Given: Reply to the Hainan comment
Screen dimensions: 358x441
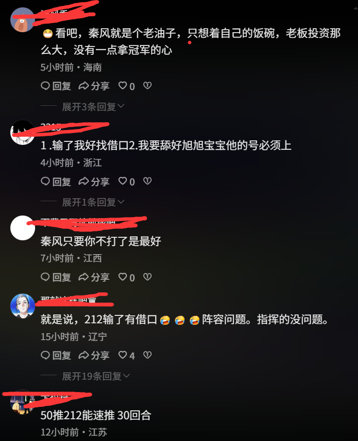Looking at the screenshot, I should click(x=56, y=86).
